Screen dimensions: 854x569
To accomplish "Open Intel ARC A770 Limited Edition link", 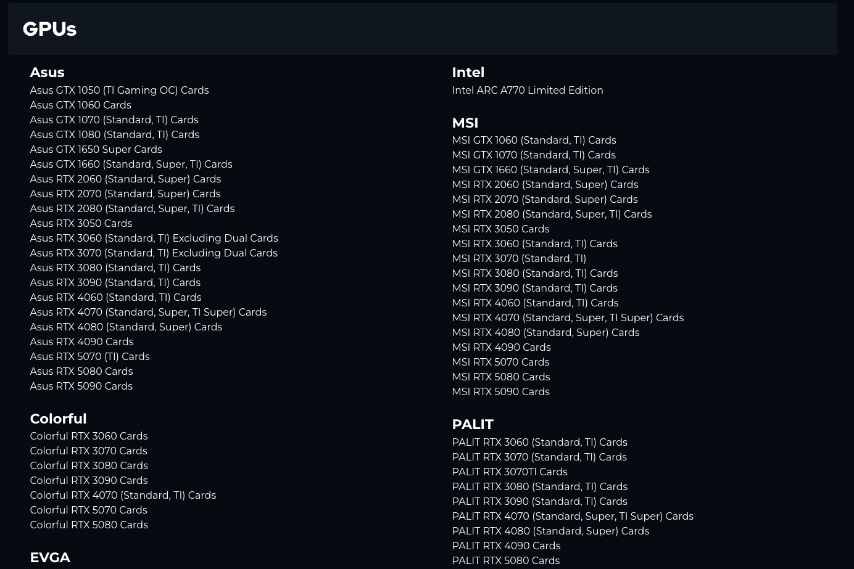I will tap(527, 90).
